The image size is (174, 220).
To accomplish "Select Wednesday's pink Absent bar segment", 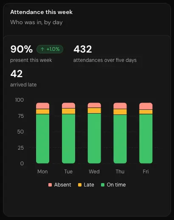I will point(94,105).
